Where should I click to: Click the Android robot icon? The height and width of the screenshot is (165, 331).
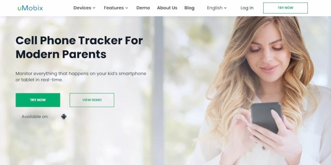point(64,117)
